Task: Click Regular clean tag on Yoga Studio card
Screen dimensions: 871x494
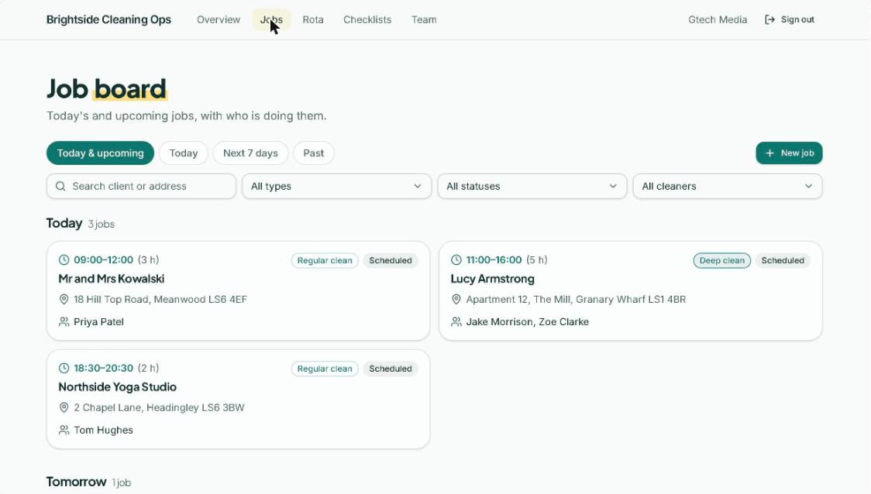Action: (325, 369)
